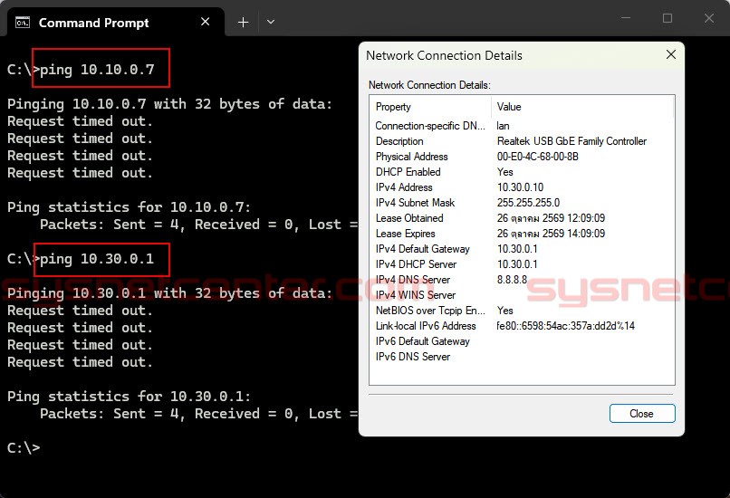
Task: Select the IPv4 Default Gateway property
Action: 423,249
